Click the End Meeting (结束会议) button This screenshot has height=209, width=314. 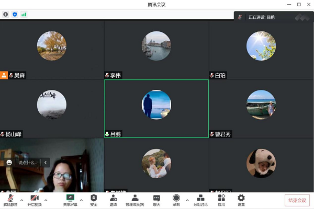click(x=297, y=200)
